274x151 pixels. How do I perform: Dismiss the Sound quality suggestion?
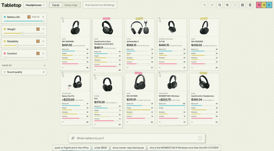point(44,72)
